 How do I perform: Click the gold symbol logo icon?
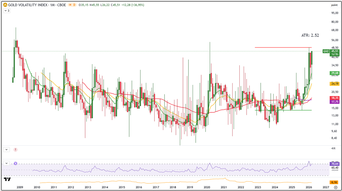pos(5,5)
